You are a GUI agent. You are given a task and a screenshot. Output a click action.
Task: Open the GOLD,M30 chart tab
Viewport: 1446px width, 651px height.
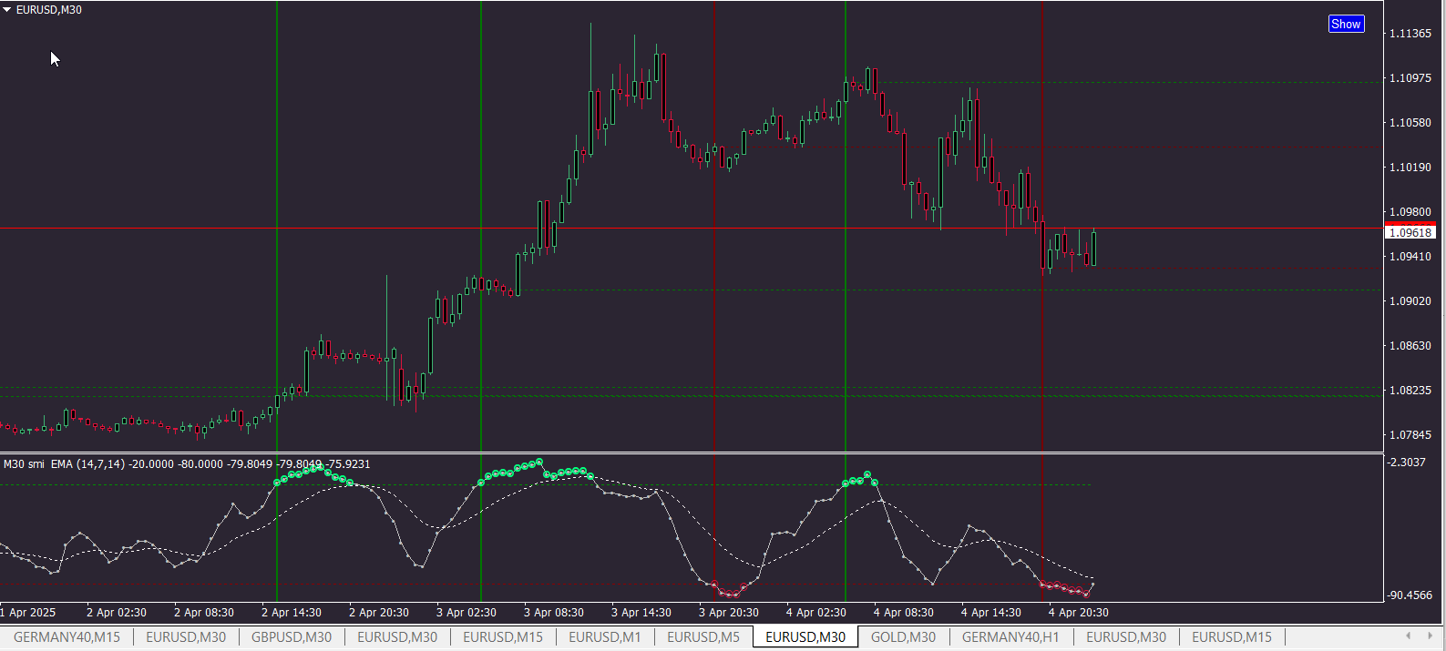point(903,637)
